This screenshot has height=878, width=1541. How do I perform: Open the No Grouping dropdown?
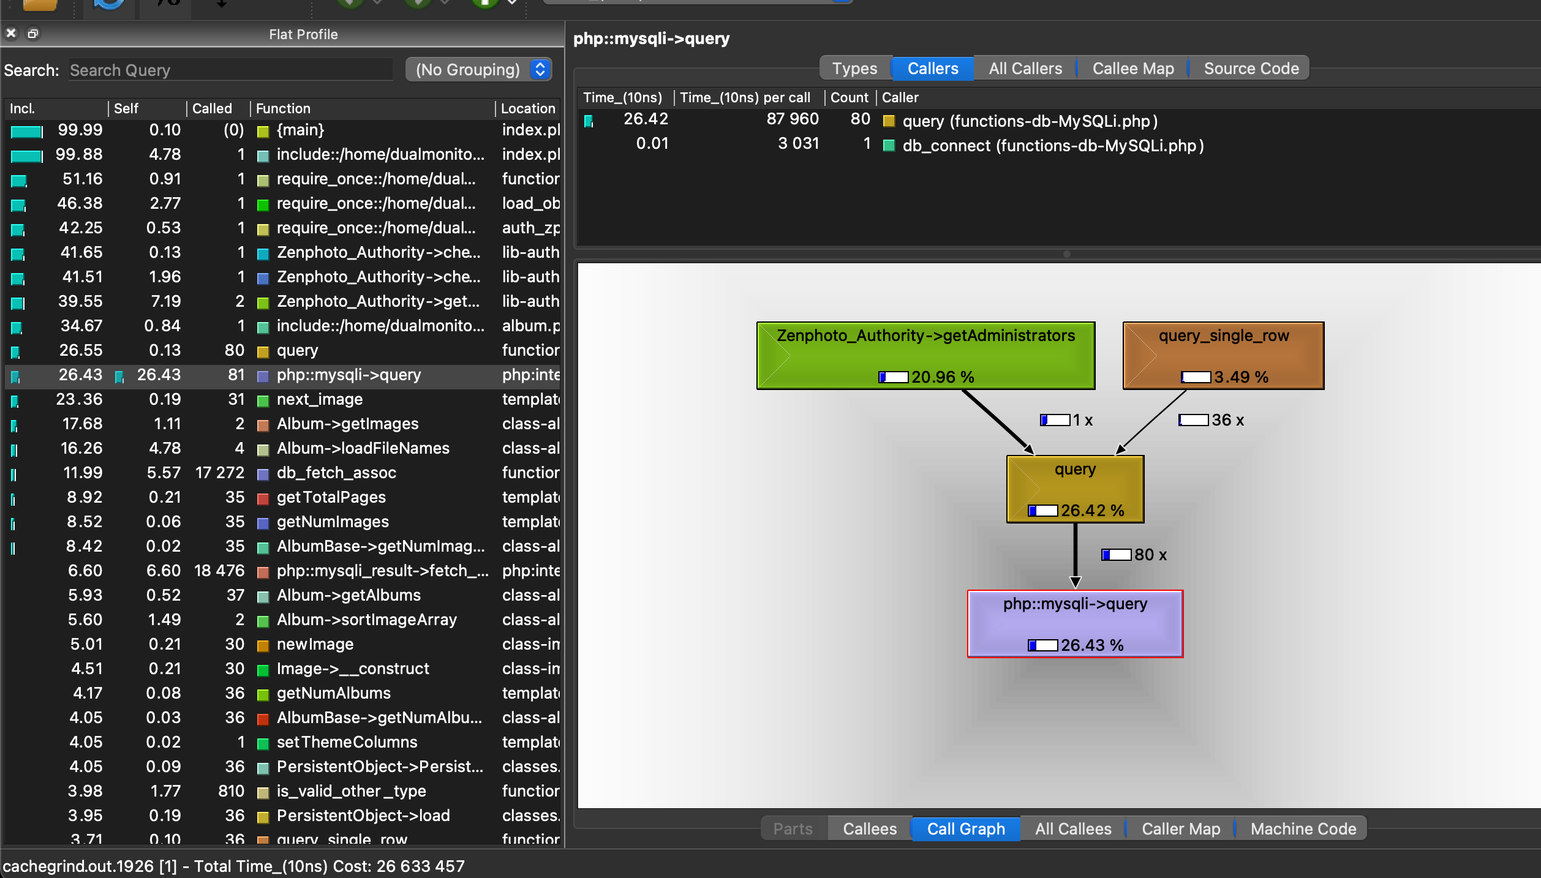pos(478,69)
